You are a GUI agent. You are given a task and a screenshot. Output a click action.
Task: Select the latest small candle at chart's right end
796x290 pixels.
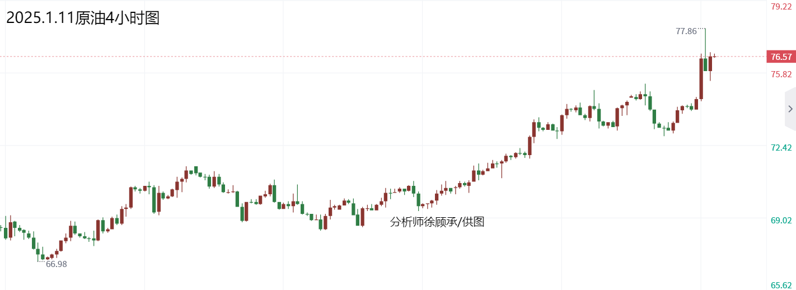pos(714,56)
